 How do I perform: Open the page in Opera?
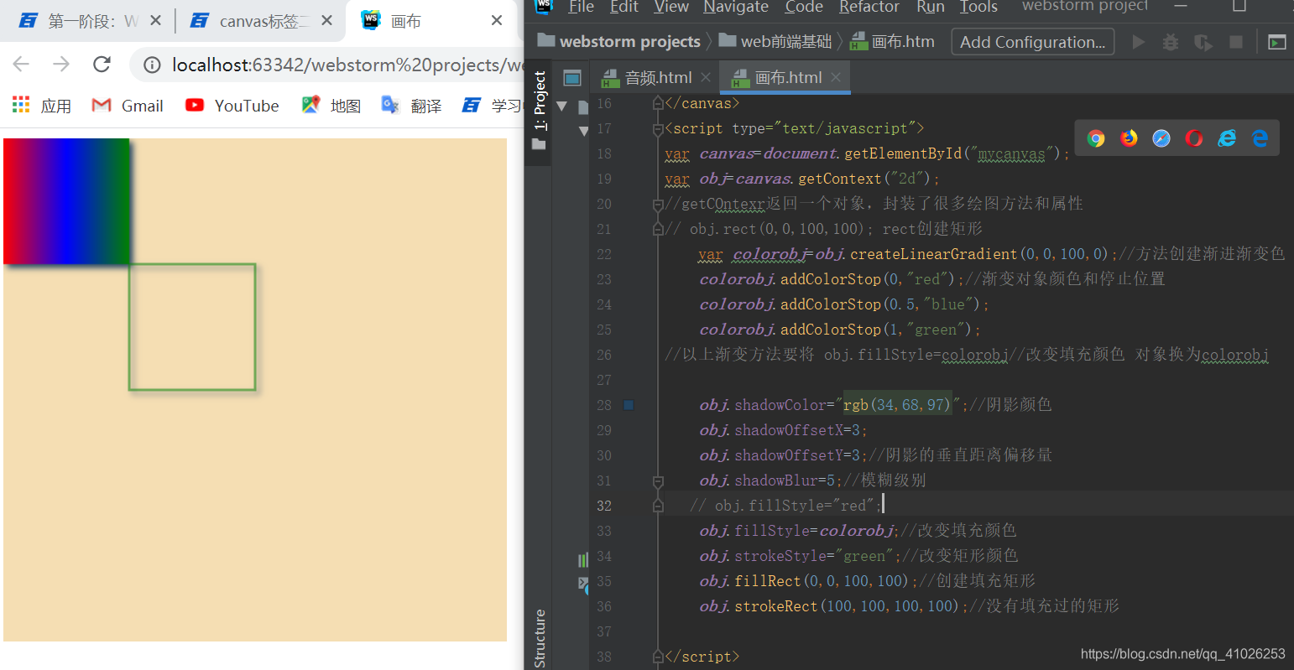click(x=1194, y=138)
